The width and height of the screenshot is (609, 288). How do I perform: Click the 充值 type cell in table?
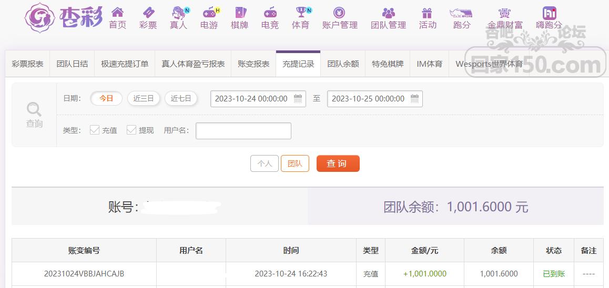(371, 274)
